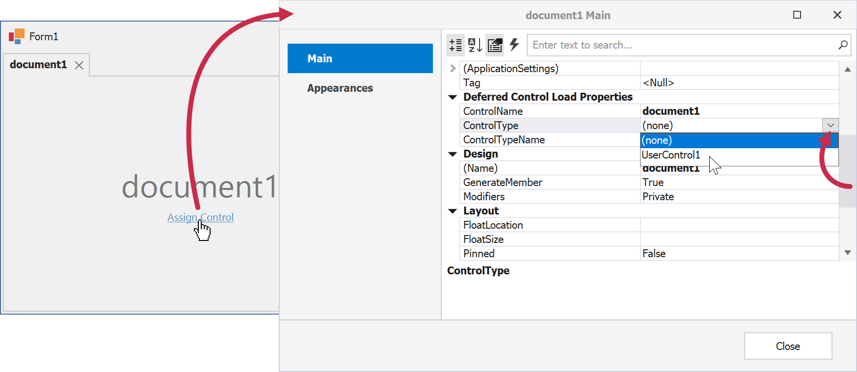Collapse the Layout category

453,211
